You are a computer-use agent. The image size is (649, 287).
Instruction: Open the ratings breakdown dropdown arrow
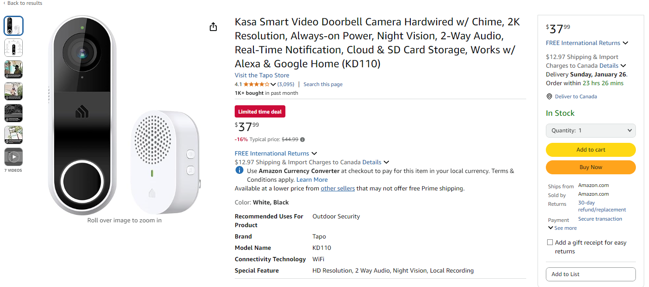click(273, 84)
